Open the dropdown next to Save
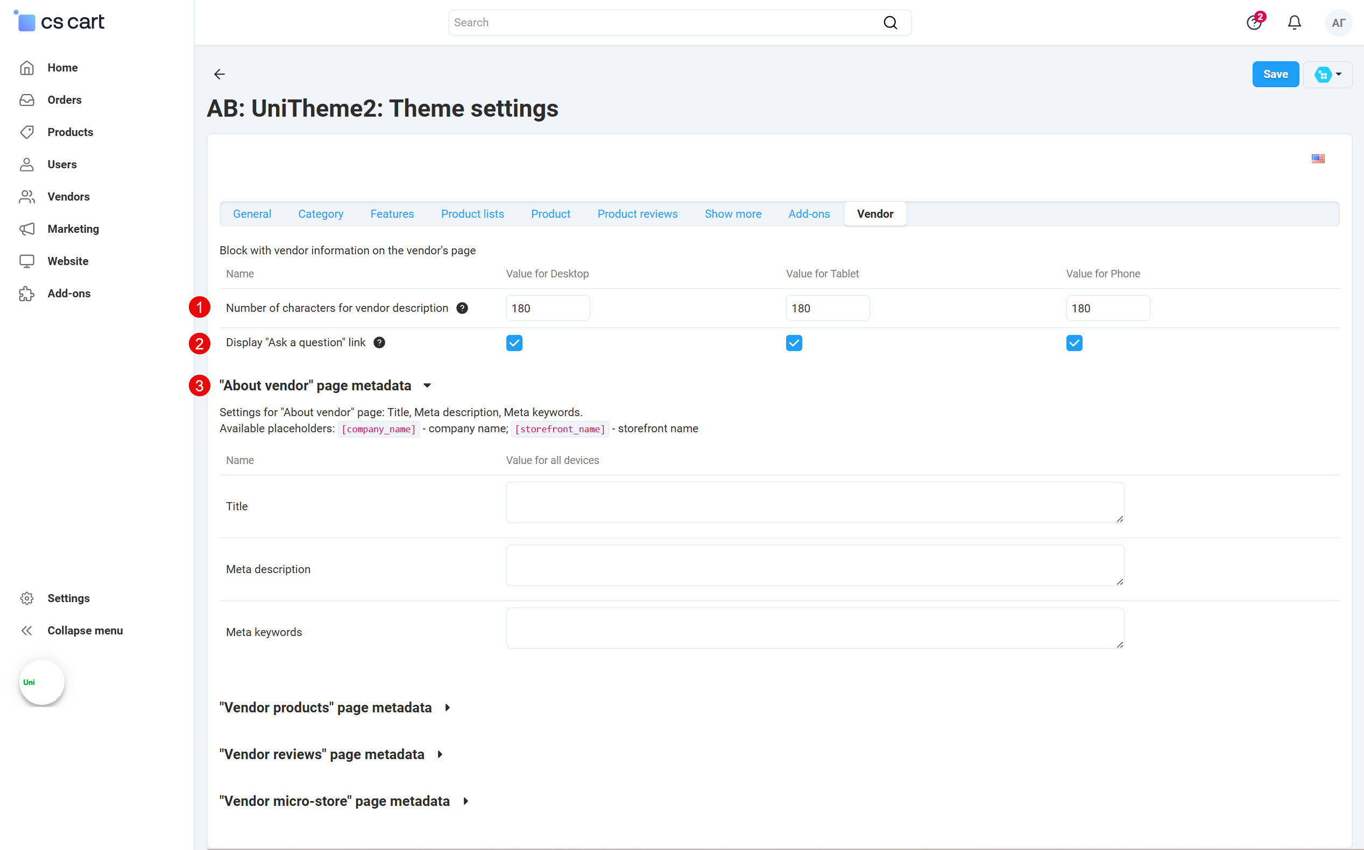The width and height of the screenshot is (1364, 850). pos(1328,74)
